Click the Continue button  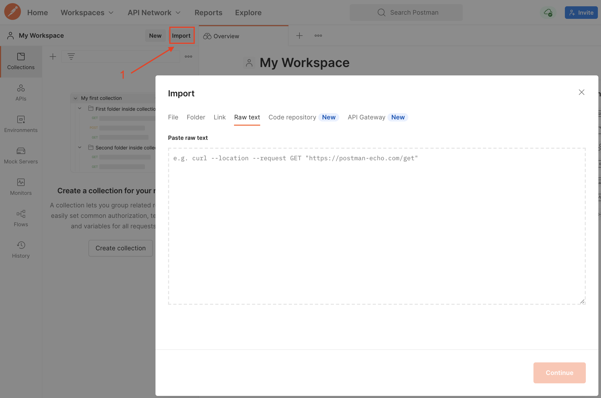click(559, 373)
